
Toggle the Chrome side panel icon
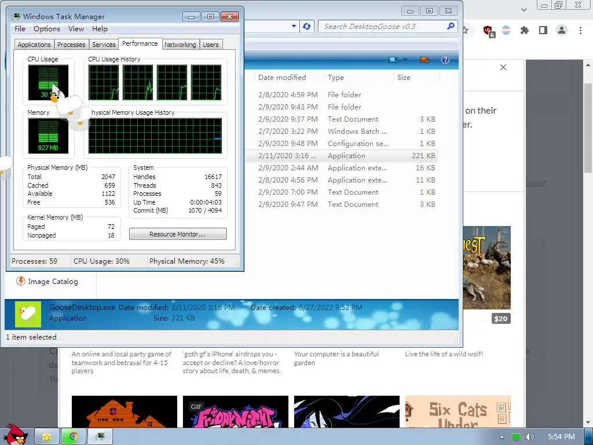tap(543, 30)
